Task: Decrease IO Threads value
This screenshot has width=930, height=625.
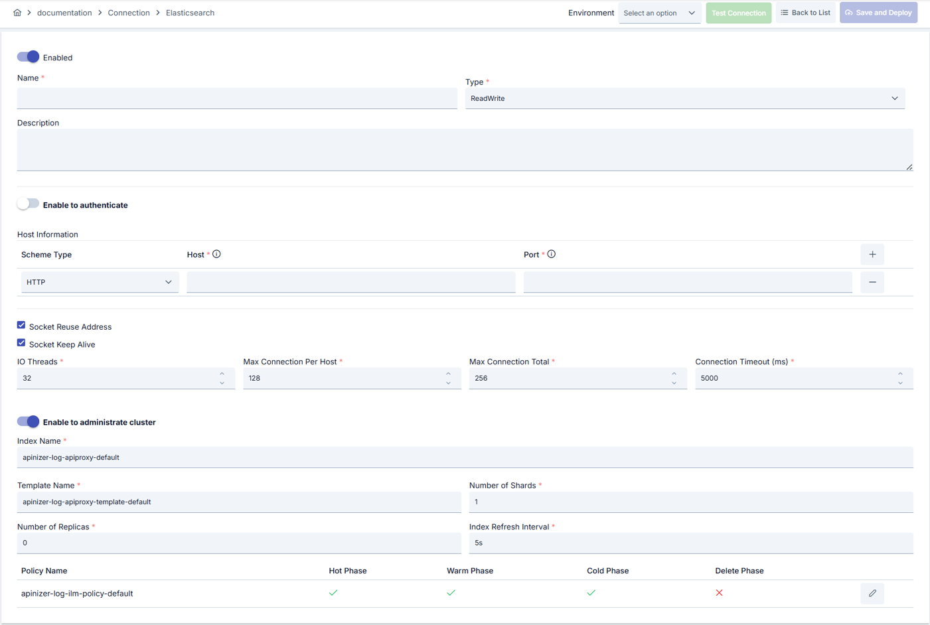Action: (x=222, y=383)
